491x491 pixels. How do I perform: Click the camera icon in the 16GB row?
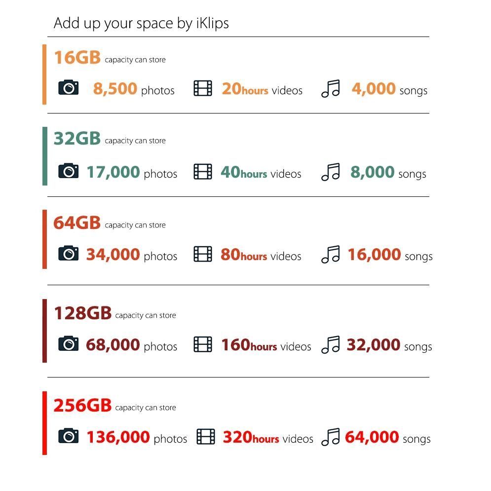tap(68, 88)
